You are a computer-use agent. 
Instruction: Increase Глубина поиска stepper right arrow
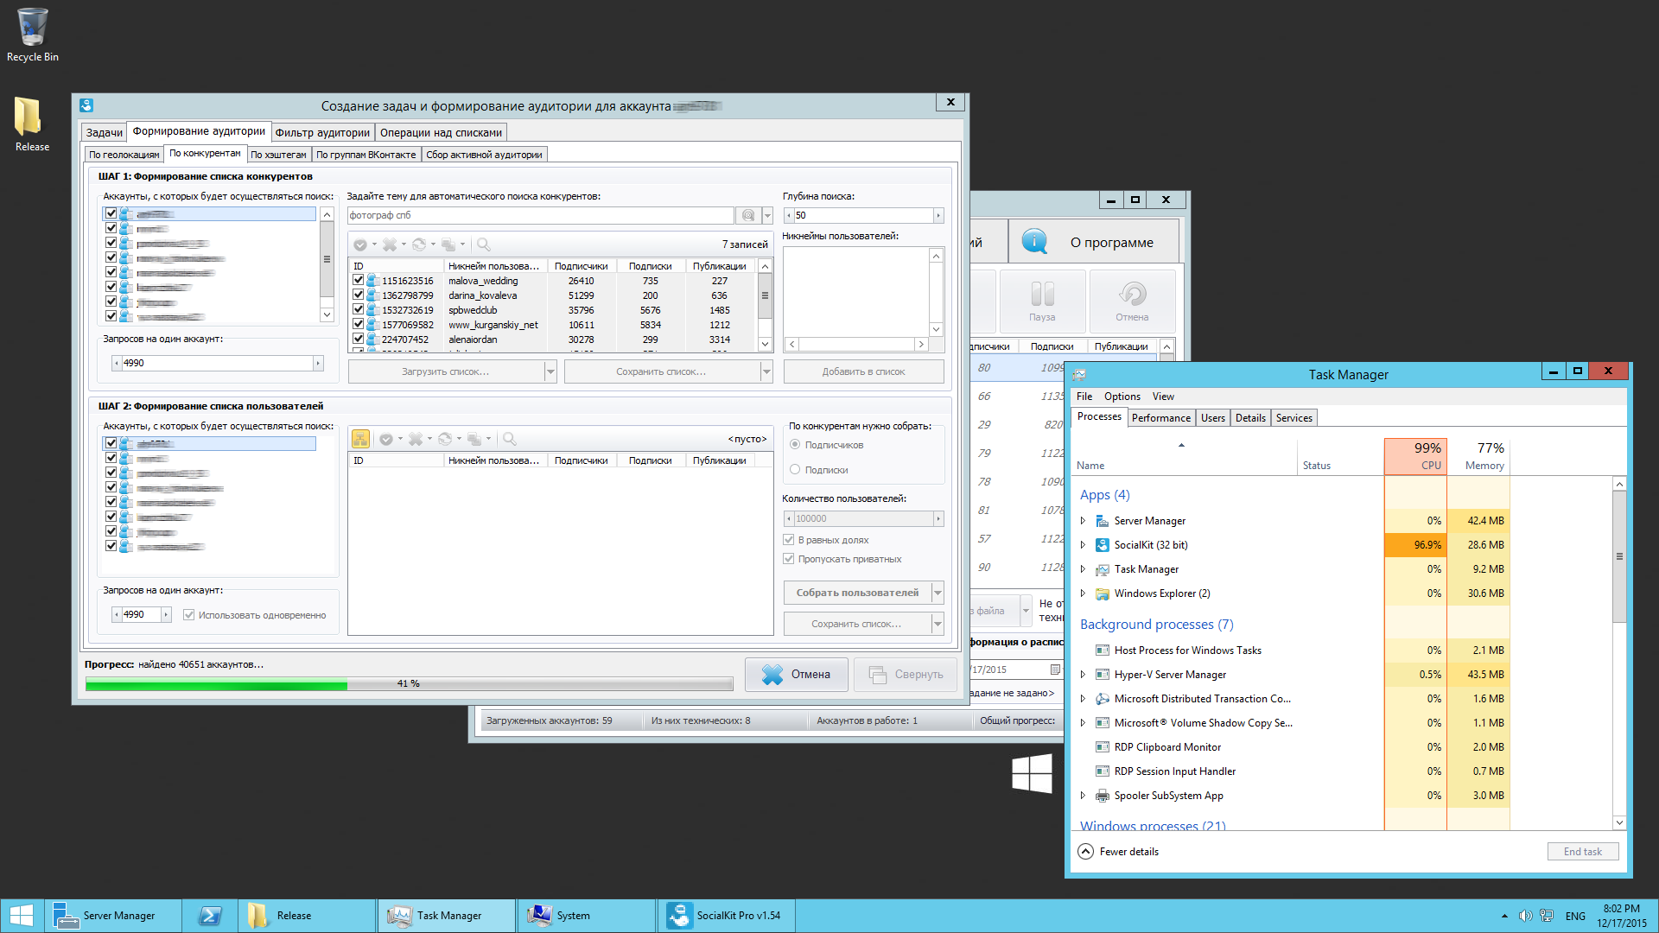(938, 215)
